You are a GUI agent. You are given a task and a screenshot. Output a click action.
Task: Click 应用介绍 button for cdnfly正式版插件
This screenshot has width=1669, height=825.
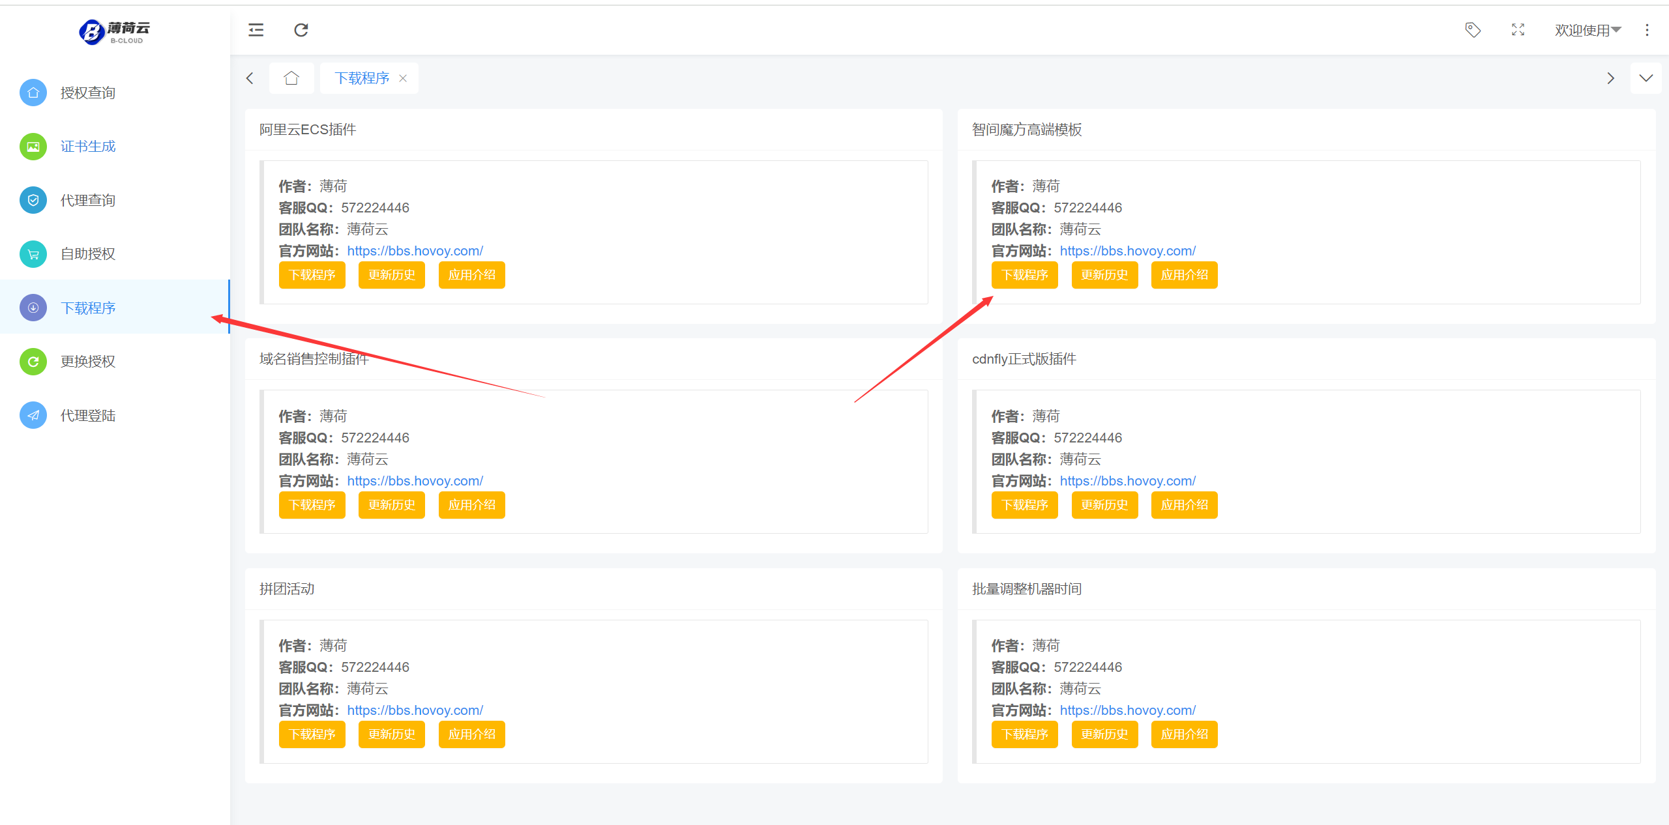pyautogui.click(x=1185, y=505)
